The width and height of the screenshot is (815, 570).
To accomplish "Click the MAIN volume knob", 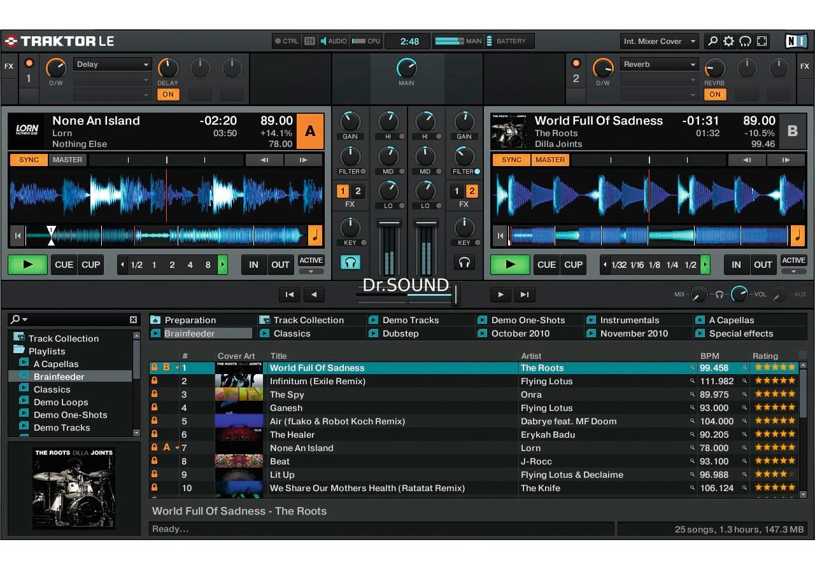I will pos(406,67).
